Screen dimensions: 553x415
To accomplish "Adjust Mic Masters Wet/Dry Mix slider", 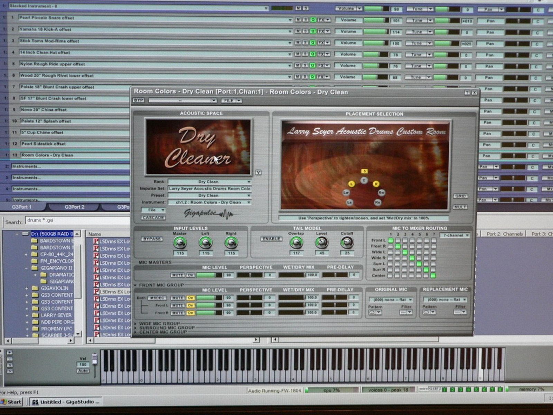I will 292,275.
